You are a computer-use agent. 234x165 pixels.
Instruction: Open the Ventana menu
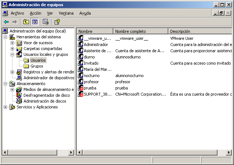[66, 13]
